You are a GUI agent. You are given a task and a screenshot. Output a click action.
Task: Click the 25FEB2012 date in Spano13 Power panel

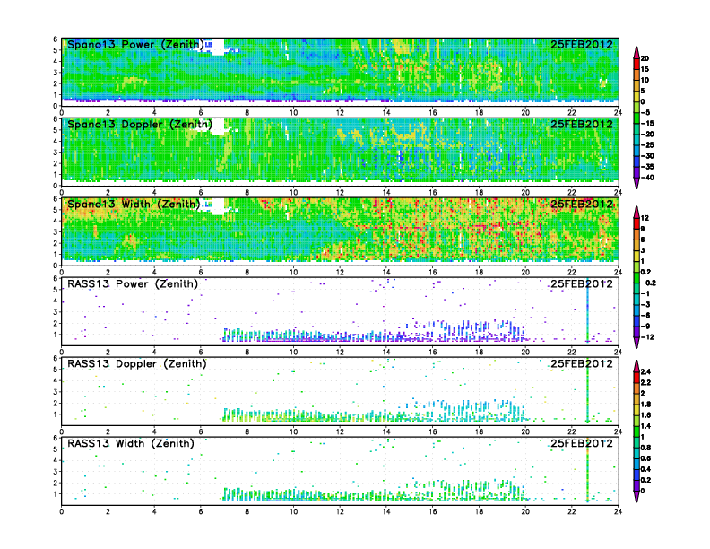tap(582, 44)
